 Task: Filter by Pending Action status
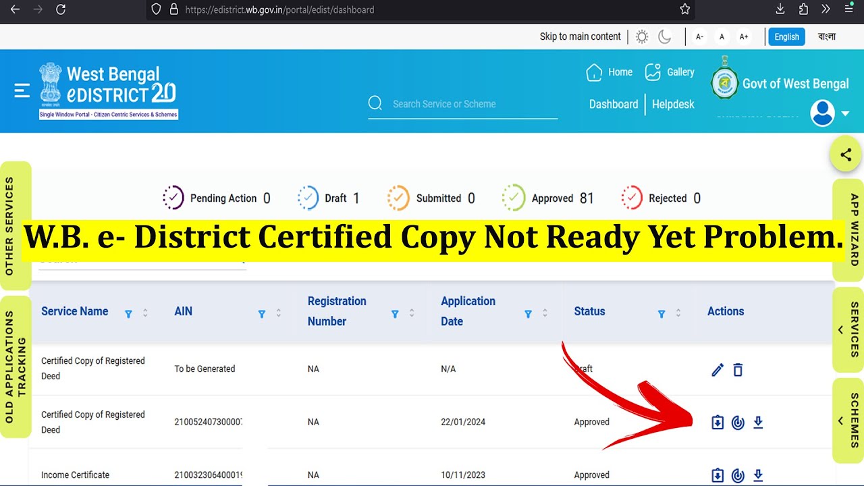coord(217,198)
